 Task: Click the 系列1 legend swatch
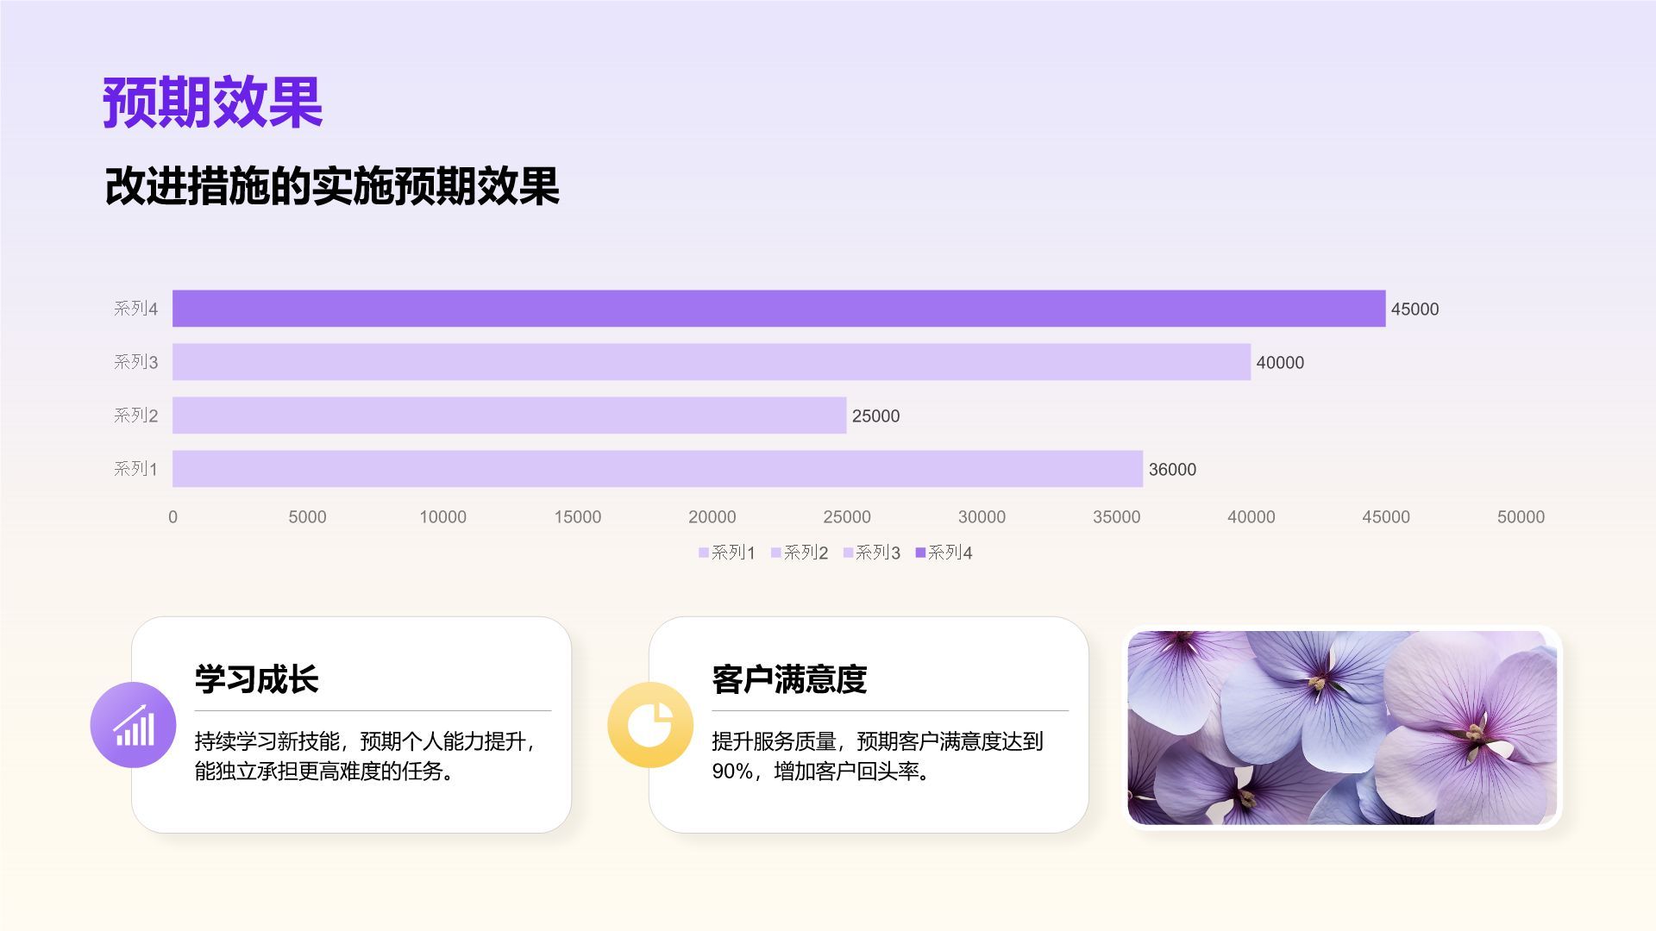point(704,552)
